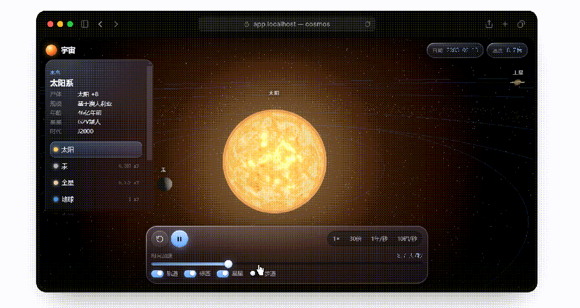Select 金星 in the body list
Image resolution: width=580 pixels, height=308 pixels.
click(x=96, y=183)
